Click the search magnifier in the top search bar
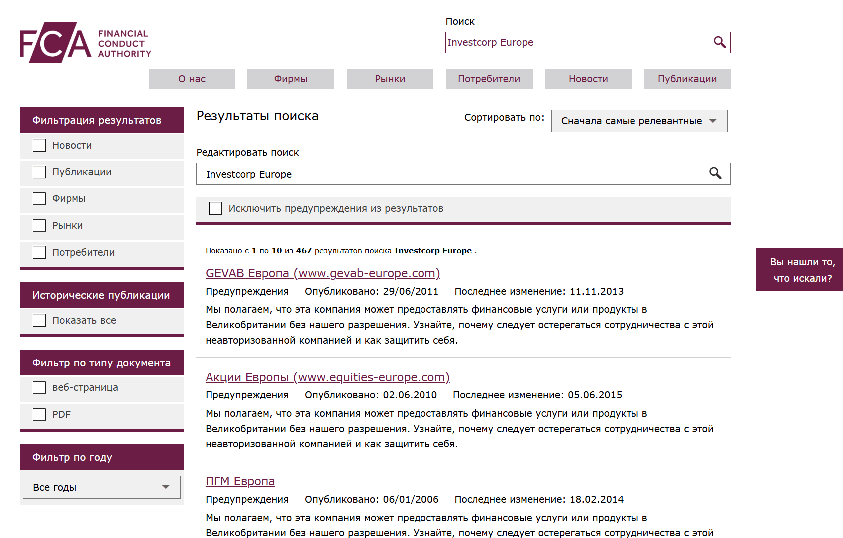The image size is (843, 538). click(719, 42)
